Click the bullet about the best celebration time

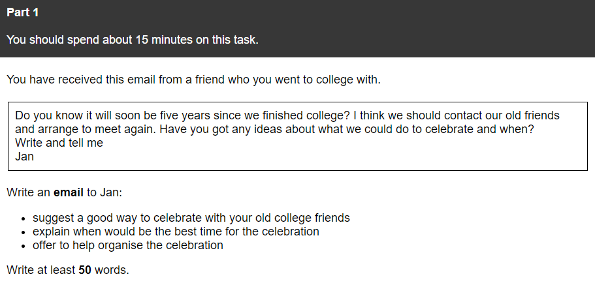[176, 232]
